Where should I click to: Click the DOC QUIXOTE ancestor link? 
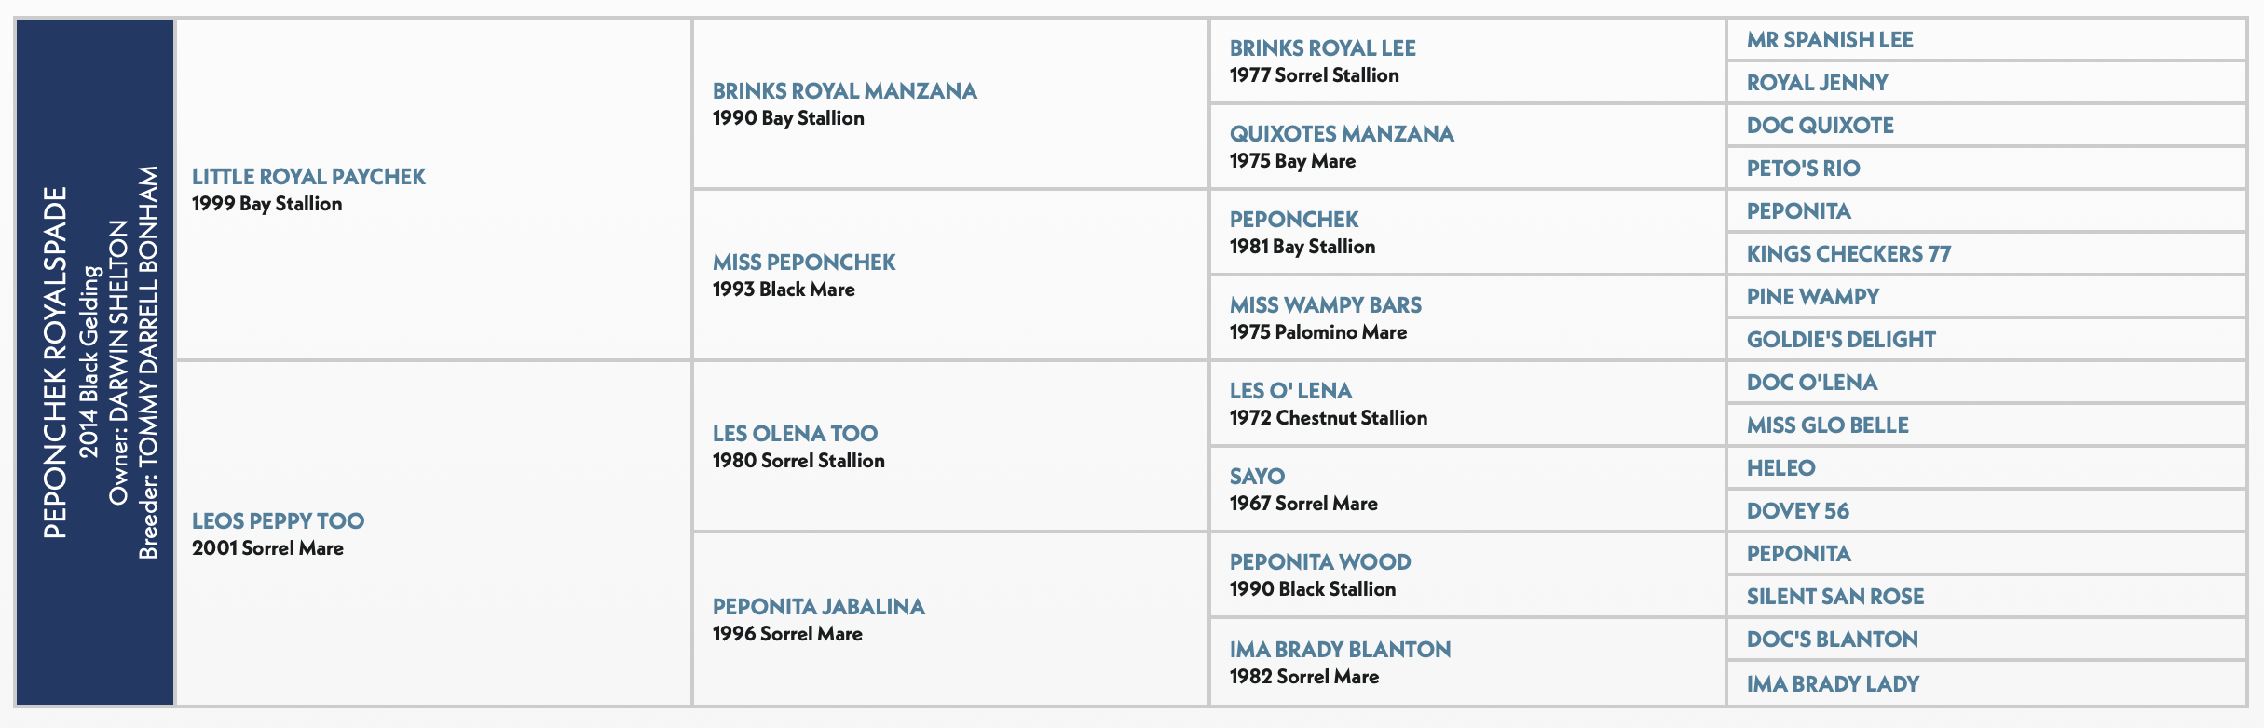1820,126
